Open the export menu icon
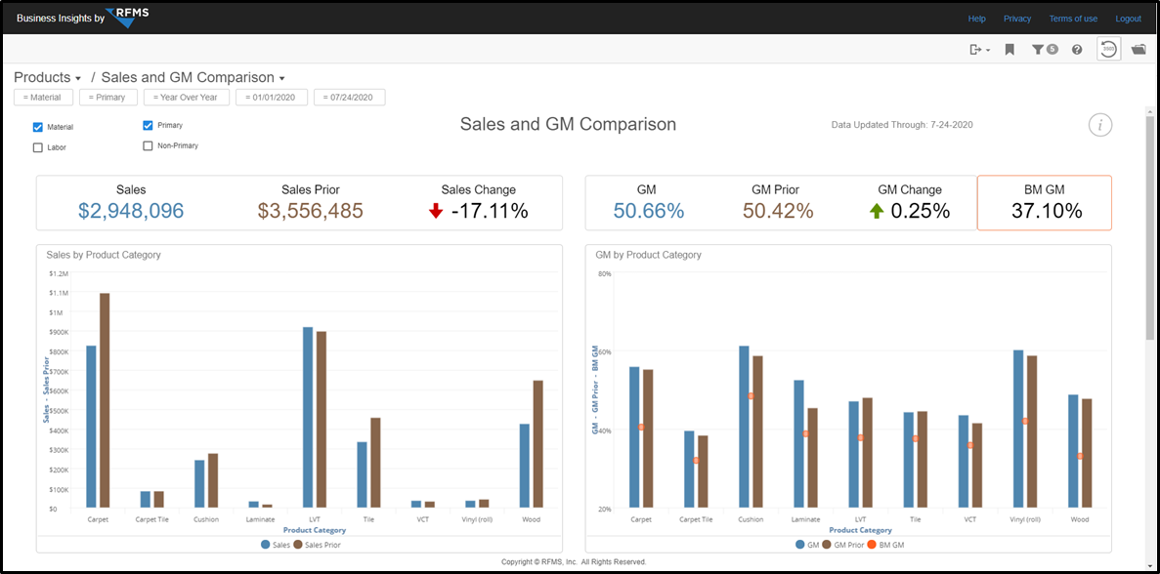This screenshot has width=1160, height=574. [979, 50]
